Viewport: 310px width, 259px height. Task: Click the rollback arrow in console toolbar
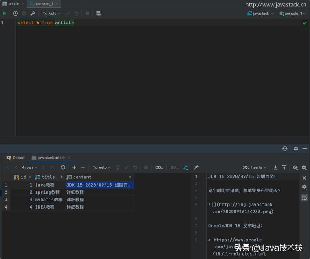77,14
